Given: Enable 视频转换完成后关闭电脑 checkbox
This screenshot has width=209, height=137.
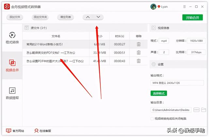Looking at the screenshot, I should (152, 118).
